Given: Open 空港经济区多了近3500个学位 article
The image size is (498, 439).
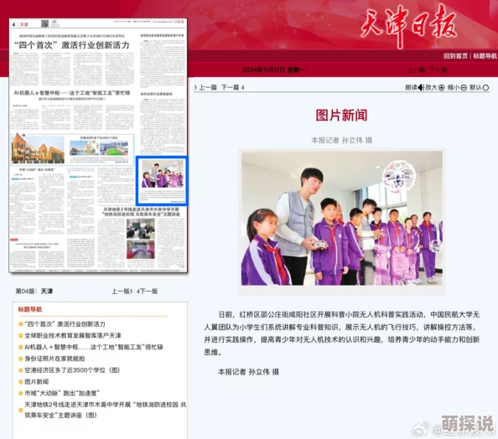Looking at the screenshot, I should (72, 369).
